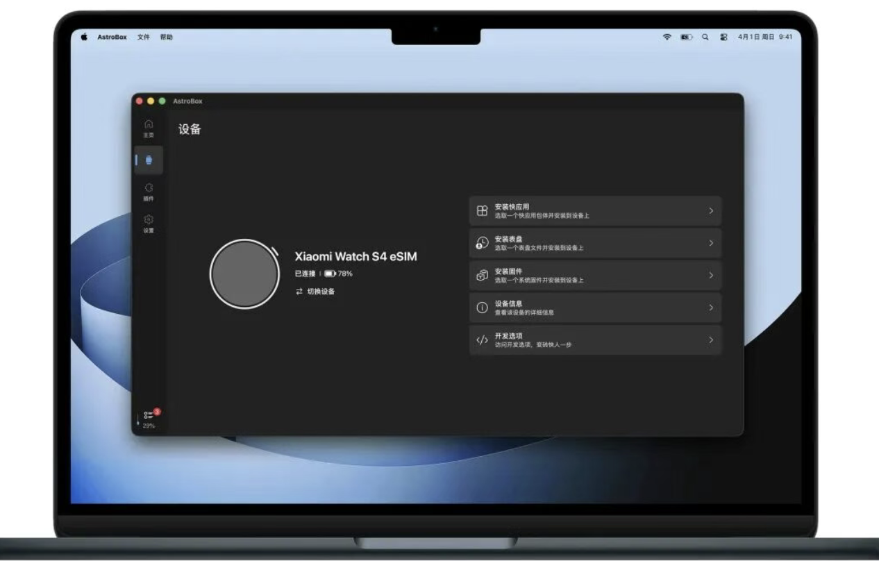Click the Developer Options code icon

[x=483, y=340]
